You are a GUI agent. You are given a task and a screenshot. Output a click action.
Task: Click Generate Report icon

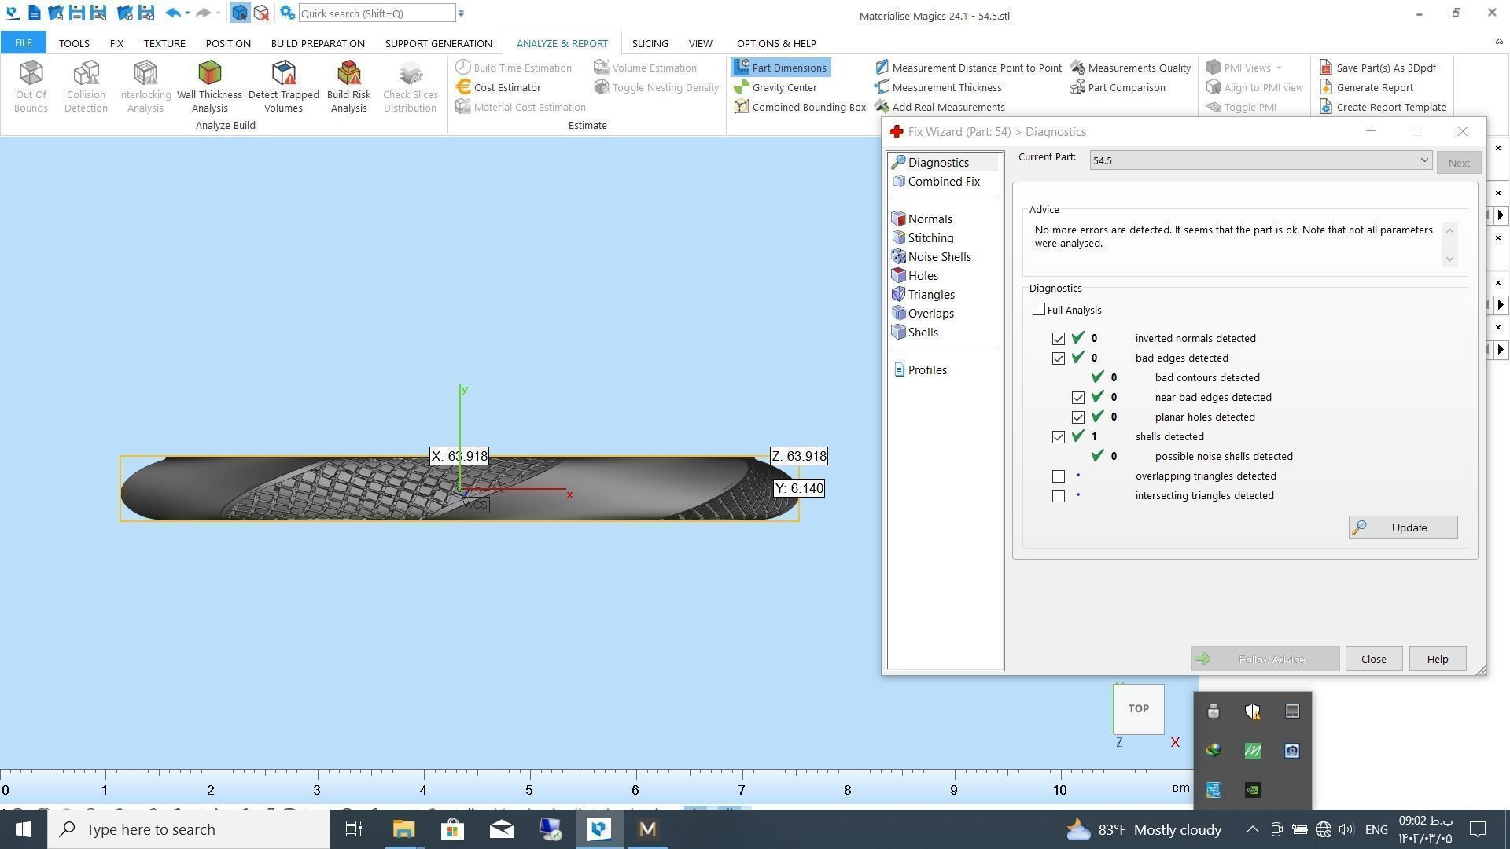(1326, 87)
